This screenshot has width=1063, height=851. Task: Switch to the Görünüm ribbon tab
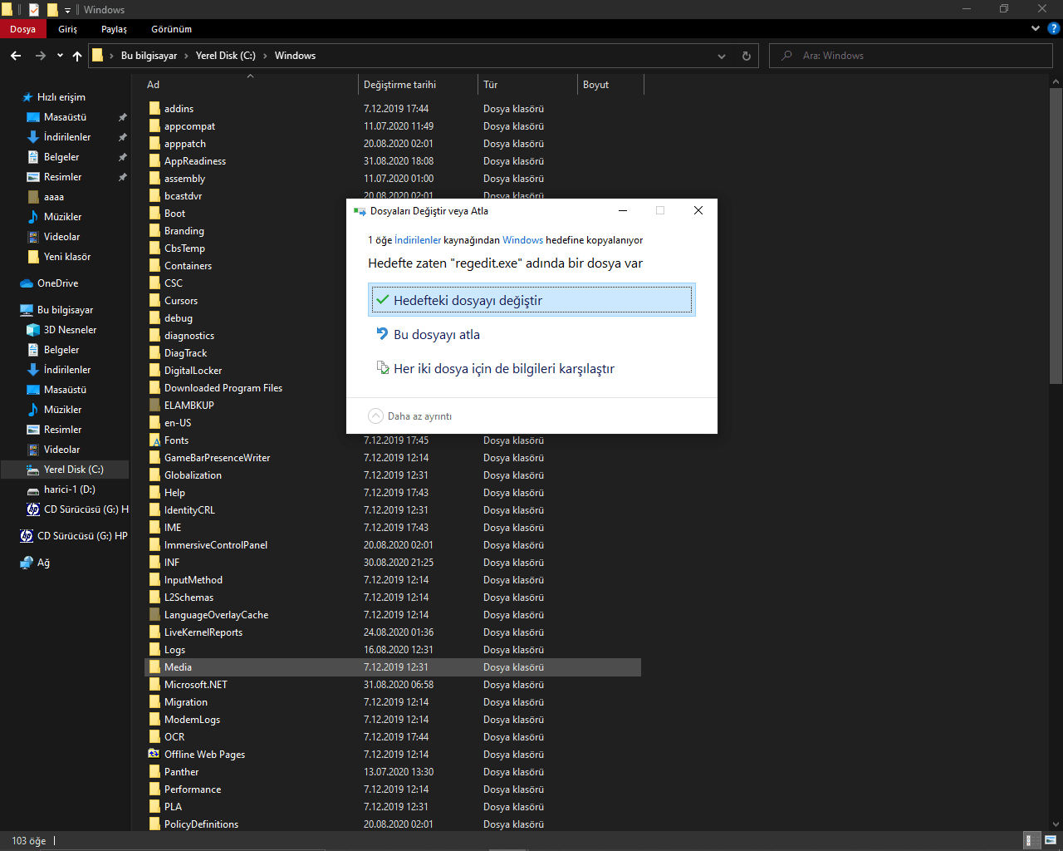tap(172, 29)
